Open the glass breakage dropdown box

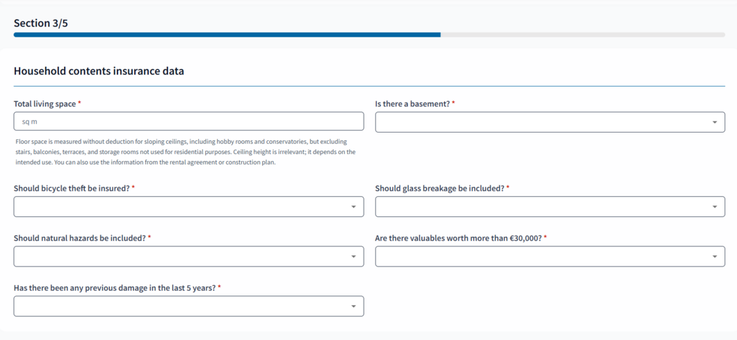click(542, 207)
